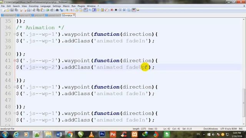This screenshot has width=246, height=138.
Task: Click 'Ln : 42' in status bar
Action: coord(167,129)
